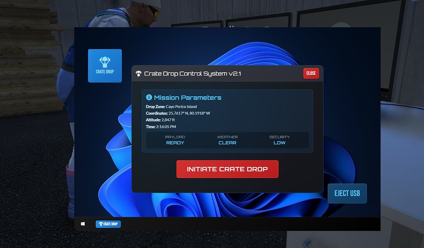
Task: Click the info icon beside Mission Parameters
Action: tap(149, 98)
